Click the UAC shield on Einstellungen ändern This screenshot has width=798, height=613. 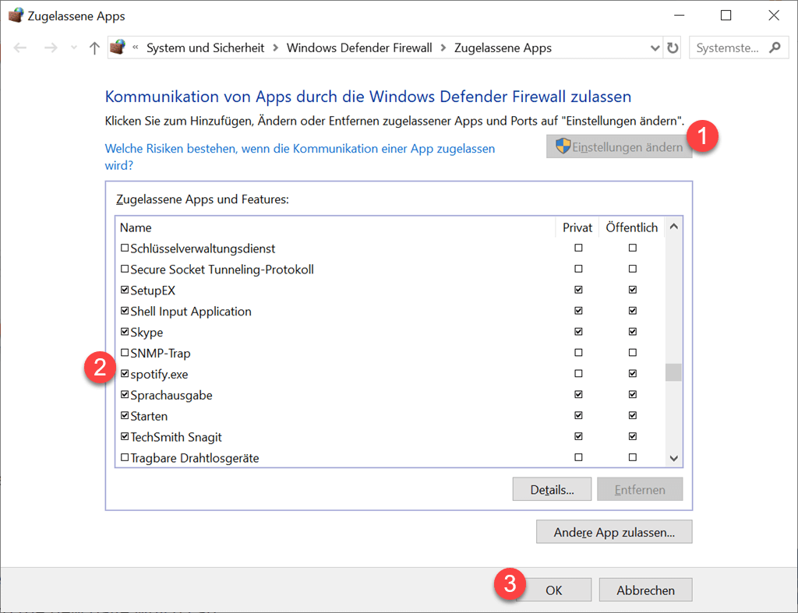(563, 146)
